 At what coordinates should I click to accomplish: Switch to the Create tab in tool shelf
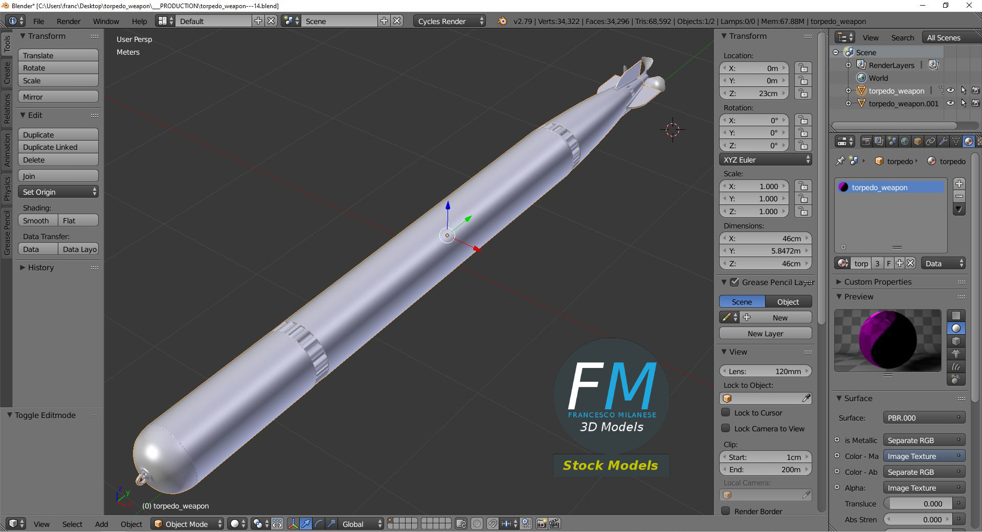coord(7,73)
